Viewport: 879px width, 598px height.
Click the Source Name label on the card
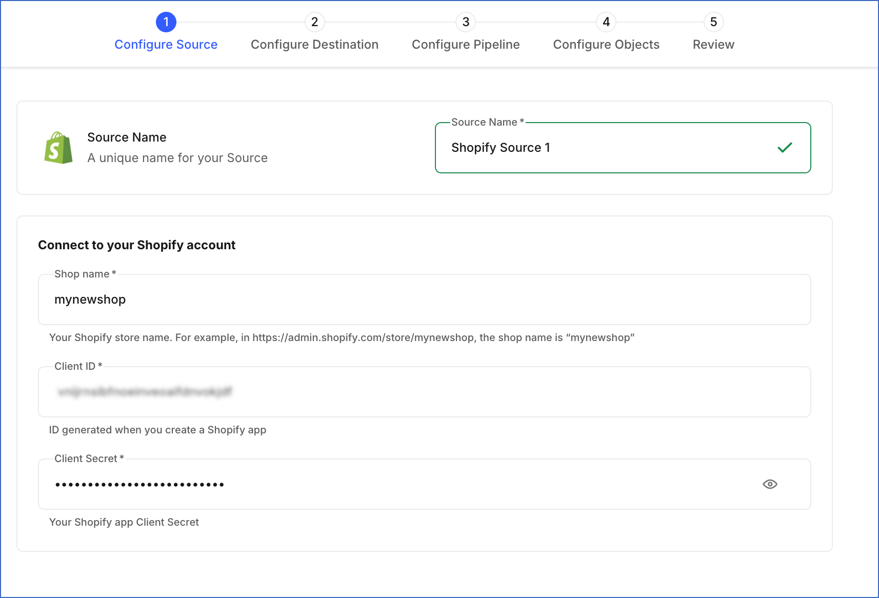[x=126, y=137]
